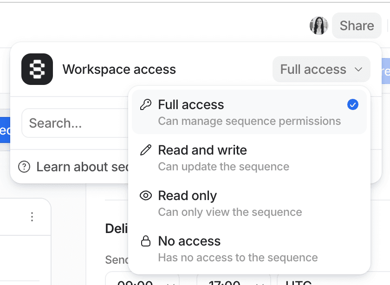Click the key icon beside Full access
Screen dimensions: 390x285
146,105
